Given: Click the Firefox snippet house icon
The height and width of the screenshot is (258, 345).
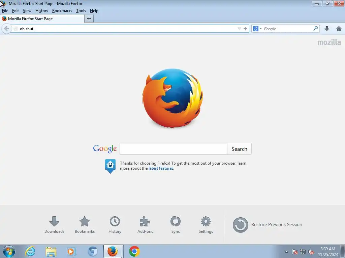Looking at the screenshot, I should coord(110,166).
